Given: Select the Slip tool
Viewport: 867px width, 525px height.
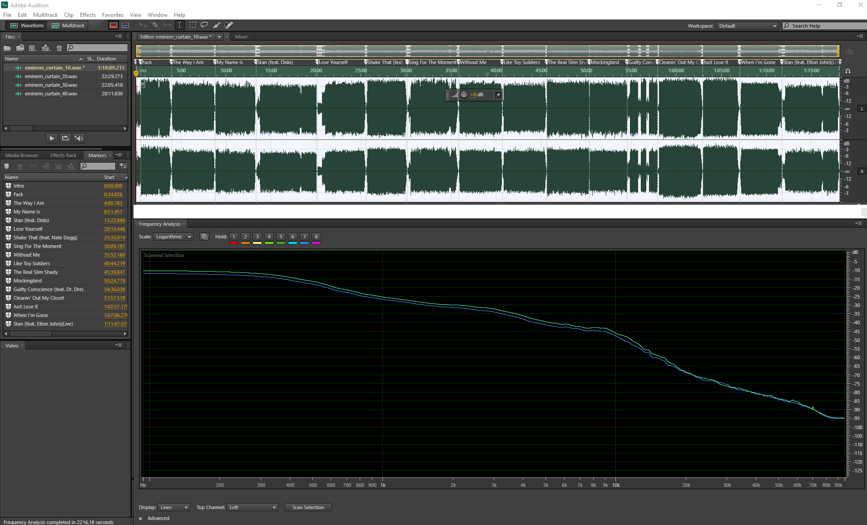Looking at the screenshot, I should coord(168,25).
